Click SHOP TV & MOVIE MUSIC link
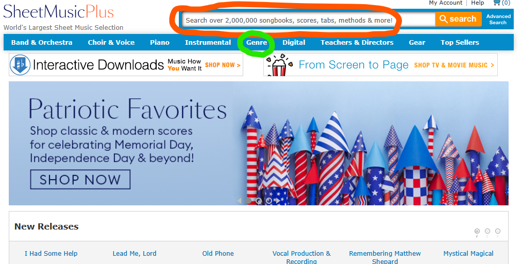The height and width of the screenshot is (264, 522). click(454, 65)
